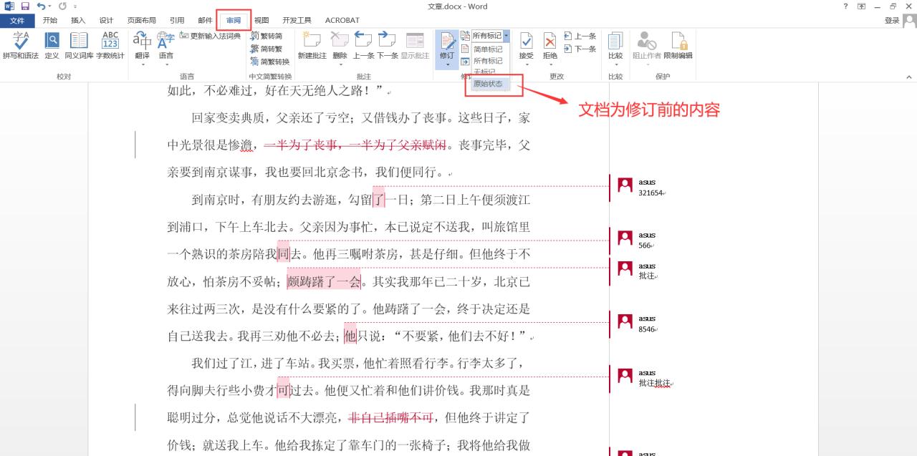917x456 pixels.
Task: Open the 文件 File tab
Action: coord(17,20)
